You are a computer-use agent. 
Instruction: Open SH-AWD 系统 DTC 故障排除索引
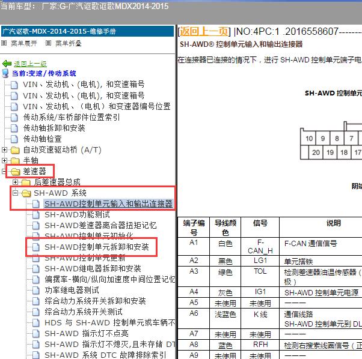click(x=105, y=355)
